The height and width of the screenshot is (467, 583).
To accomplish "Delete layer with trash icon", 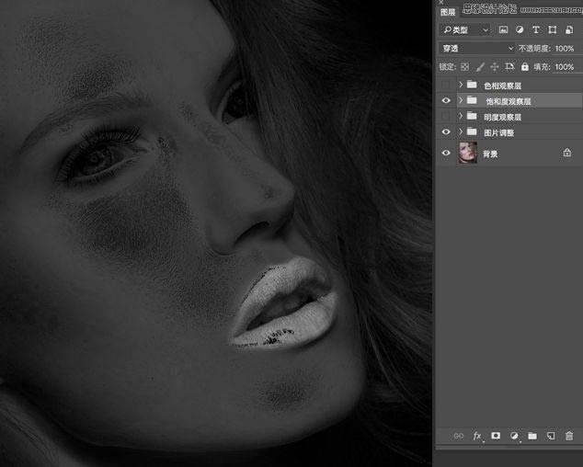I will (x=569, y=436).
